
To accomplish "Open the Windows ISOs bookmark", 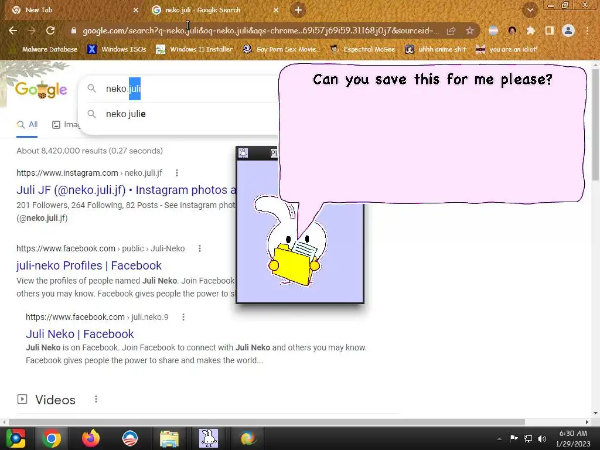I will pos(117,49).
